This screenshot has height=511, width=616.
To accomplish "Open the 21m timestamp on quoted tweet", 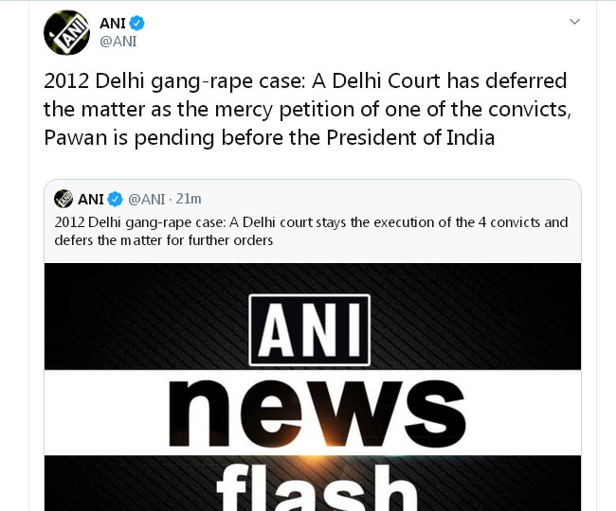I will click(189, 199).
